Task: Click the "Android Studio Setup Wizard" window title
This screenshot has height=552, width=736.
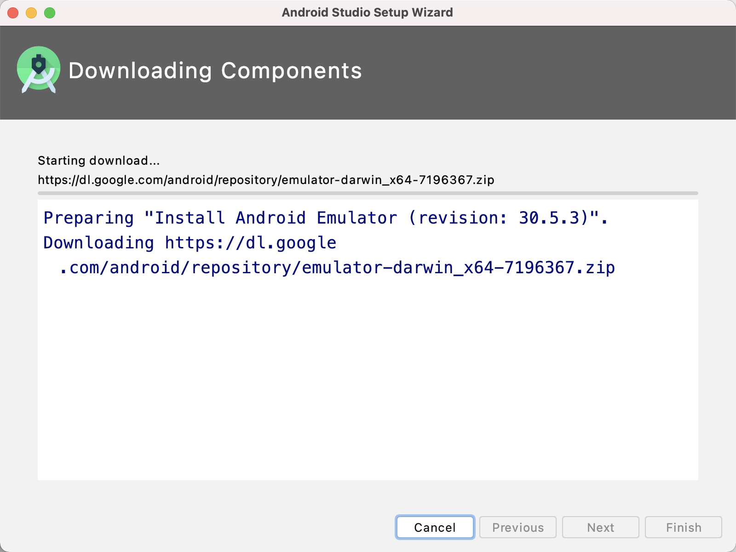Action: tap(367, 12)
